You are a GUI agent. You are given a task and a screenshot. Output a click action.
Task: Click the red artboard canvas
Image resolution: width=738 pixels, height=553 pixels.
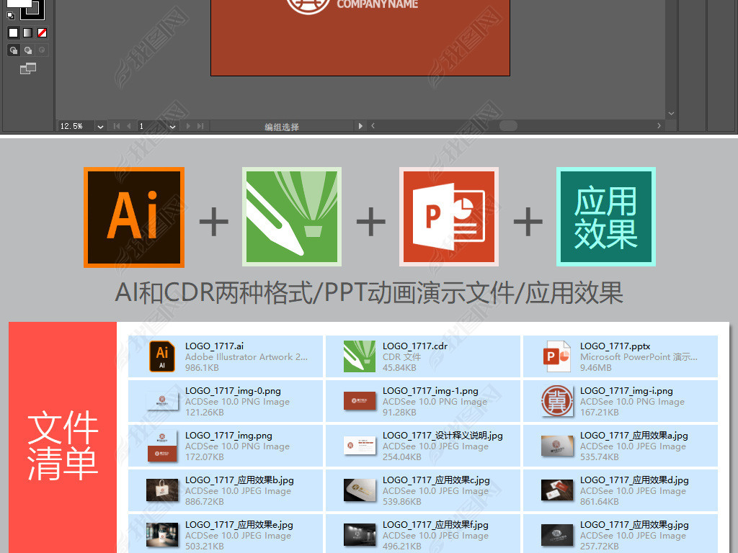coord(360,37)
